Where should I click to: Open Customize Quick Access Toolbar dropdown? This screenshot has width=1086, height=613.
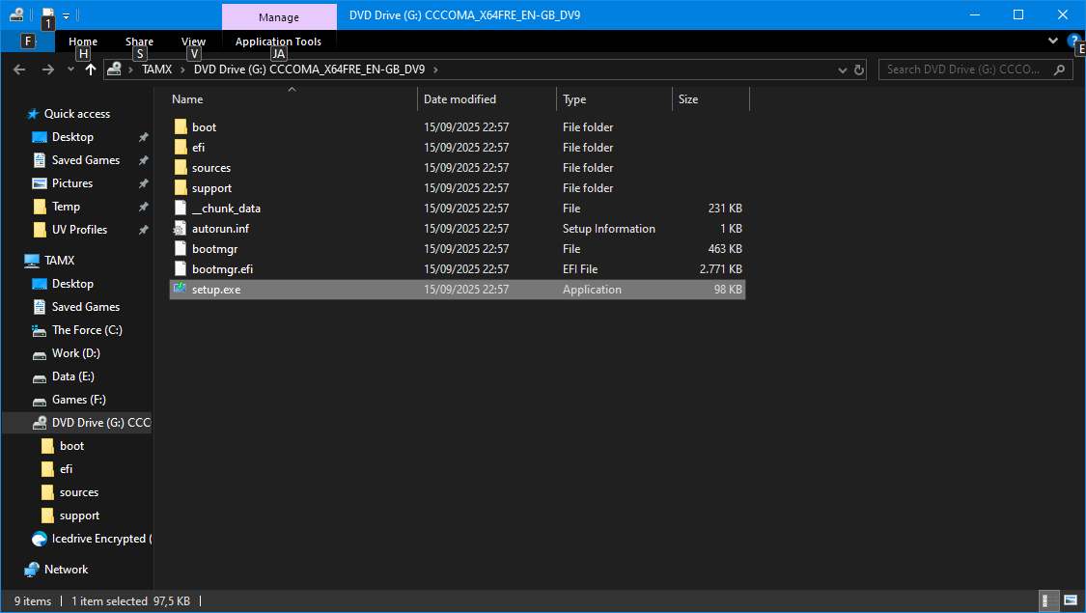[x=66, y=15]
